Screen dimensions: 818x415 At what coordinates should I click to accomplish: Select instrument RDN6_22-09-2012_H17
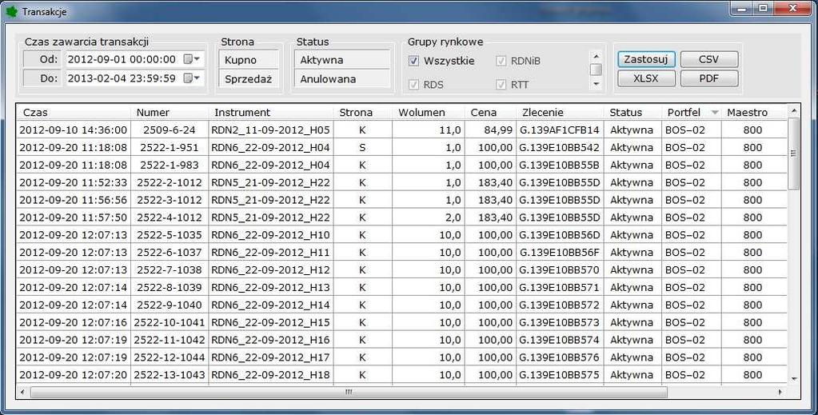[x=271, y=357]
